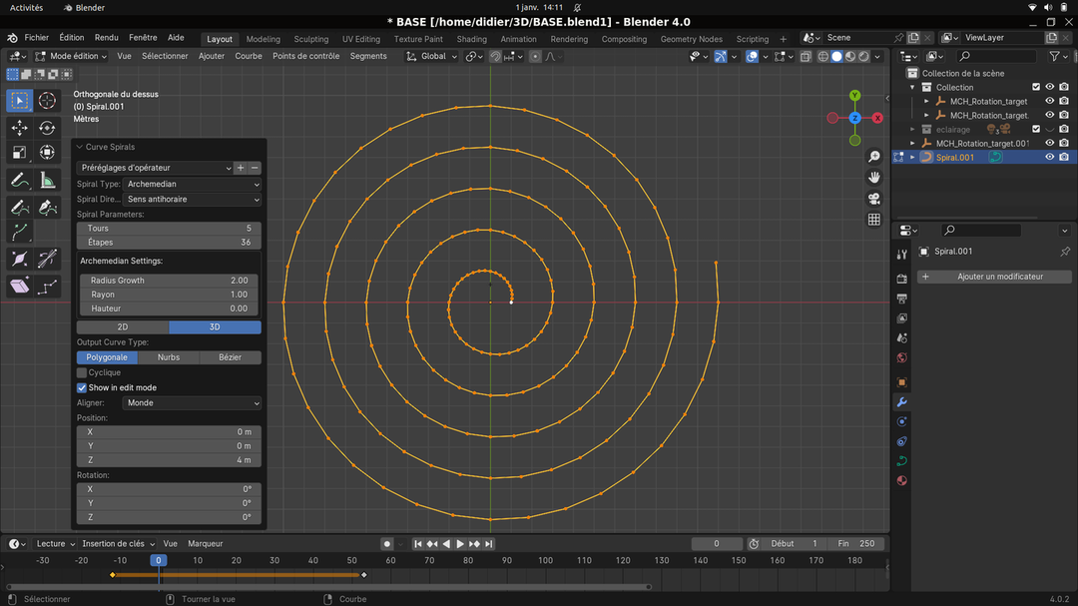
Task: Select the Move tool in toolbar
Action: tap(19, 127)
